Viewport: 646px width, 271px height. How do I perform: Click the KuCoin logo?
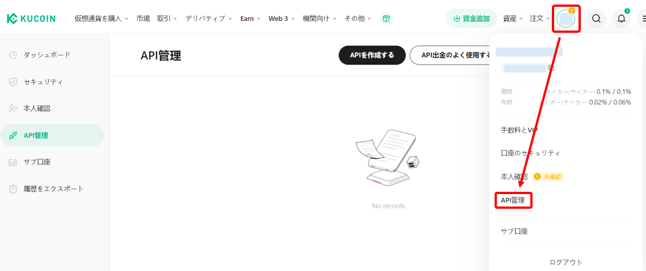coord(31,19)
